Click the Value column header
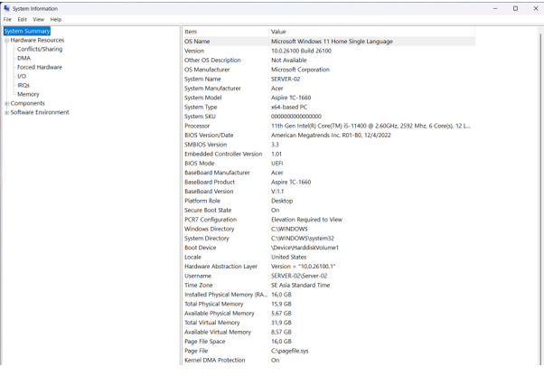Screen dimensions: 544x376 click(278, 32)
